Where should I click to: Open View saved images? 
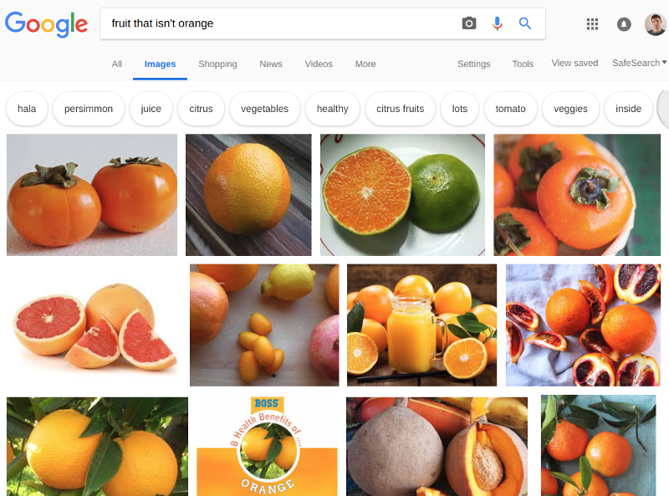(575, 64)
